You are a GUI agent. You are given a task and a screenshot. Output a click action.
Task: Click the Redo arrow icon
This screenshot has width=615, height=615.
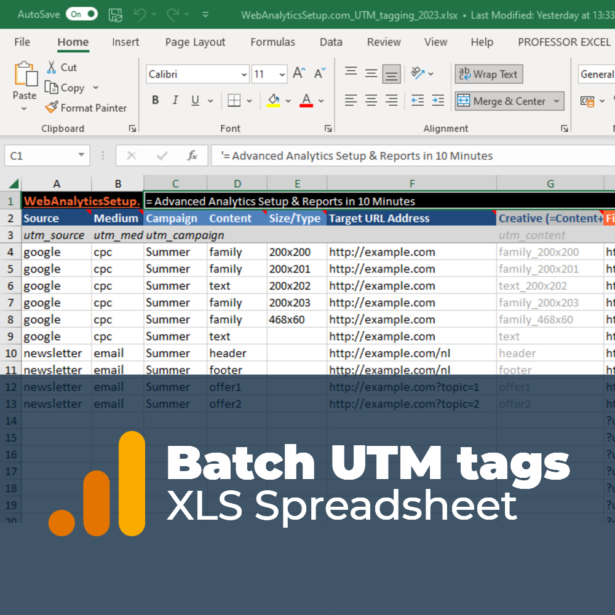coord(173,15)
